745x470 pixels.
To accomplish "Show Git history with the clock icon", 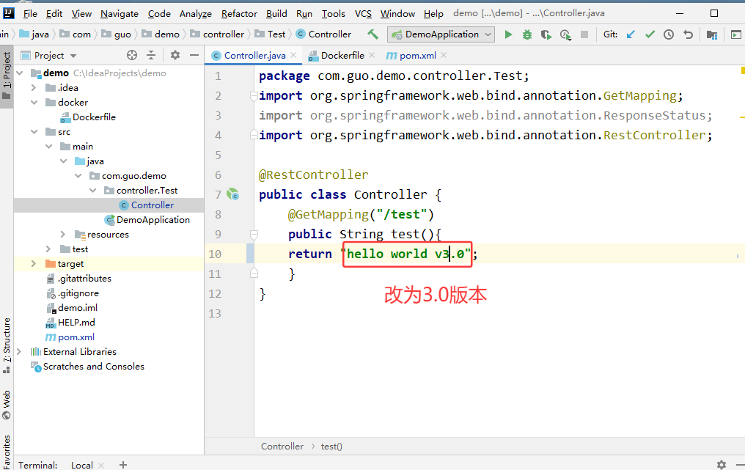I will [x=669, y=34].
